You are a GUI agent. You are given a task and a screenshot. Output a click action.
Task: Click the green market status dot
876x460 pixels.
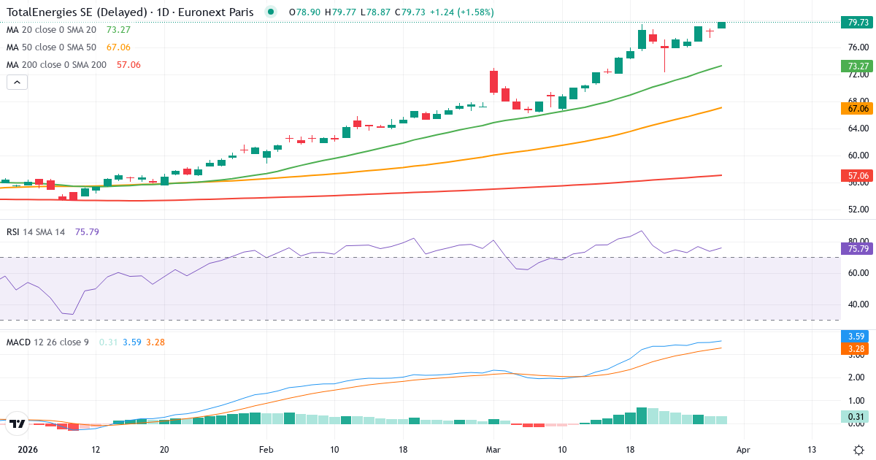point(272,12)
